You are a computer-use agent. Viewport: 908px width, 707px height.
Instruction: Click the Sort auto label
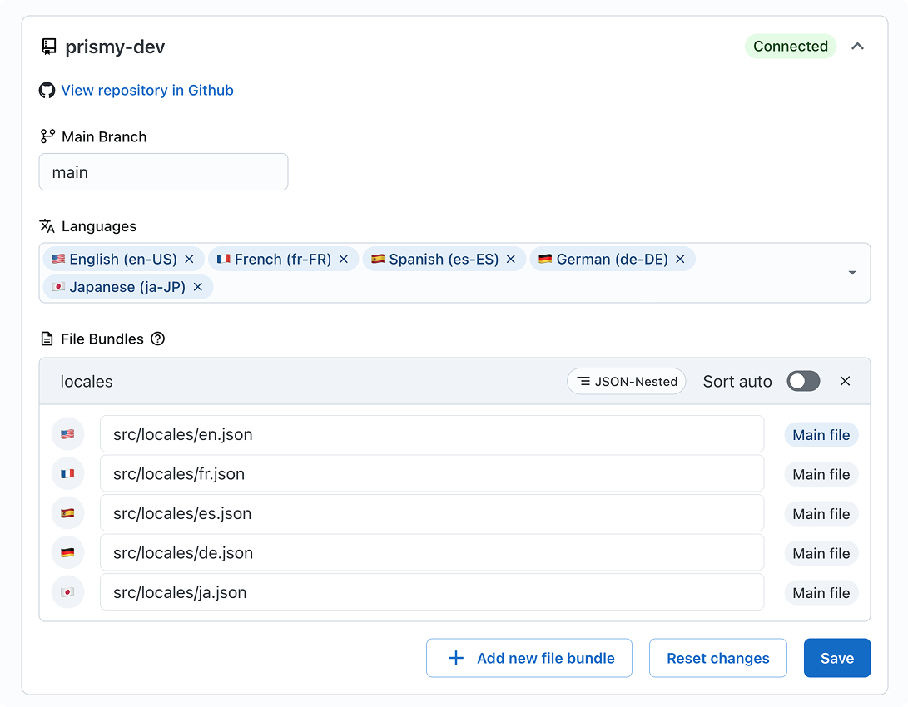point(737,382)
